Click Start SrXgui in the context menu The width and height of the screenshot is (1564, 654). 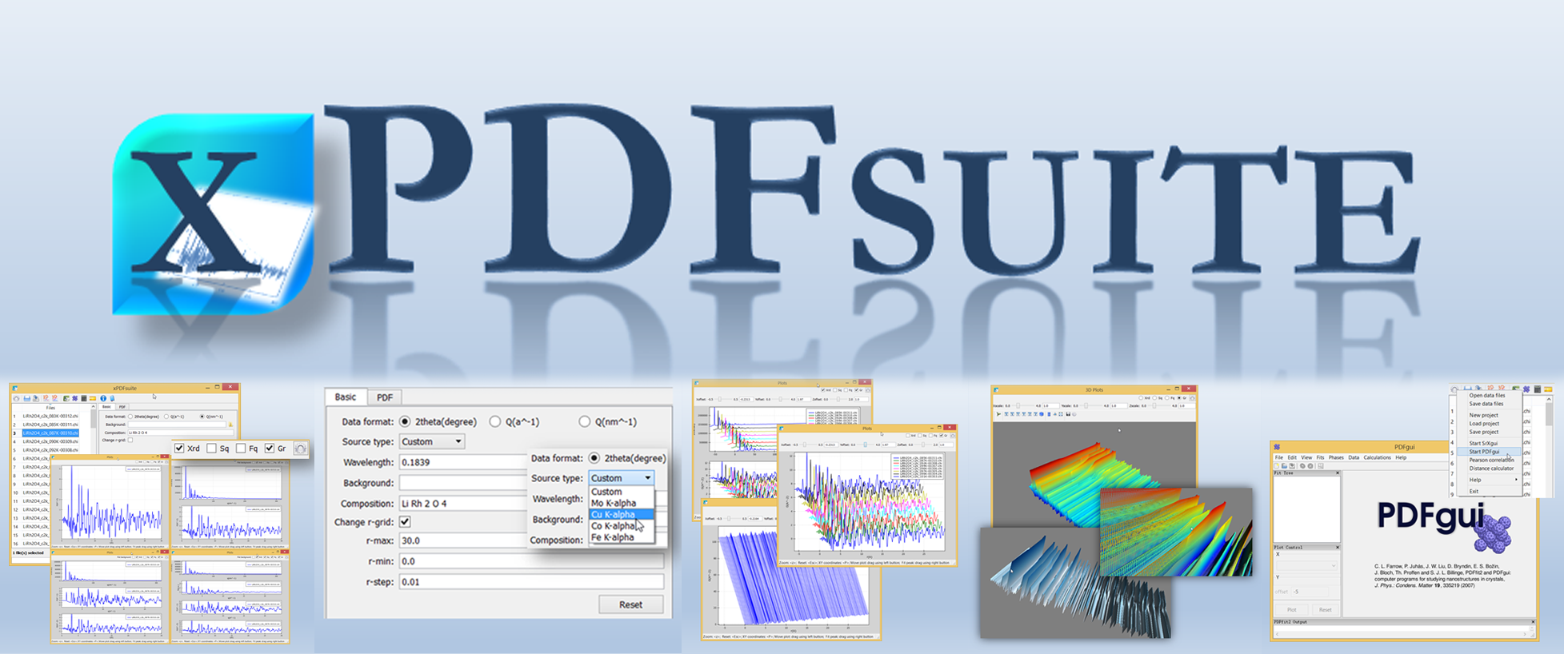(x=1483, y=443)
